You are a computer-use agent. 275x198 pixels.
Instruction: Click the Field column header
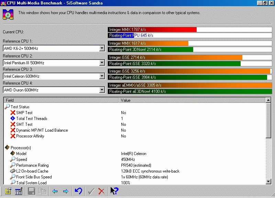[61, 100]
